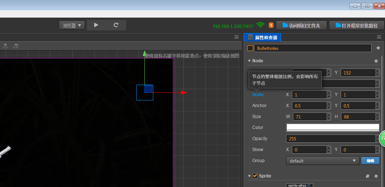Decrease Size H with down stepper
This screenshot has width=385, height=187.
(x=377, y=118)
